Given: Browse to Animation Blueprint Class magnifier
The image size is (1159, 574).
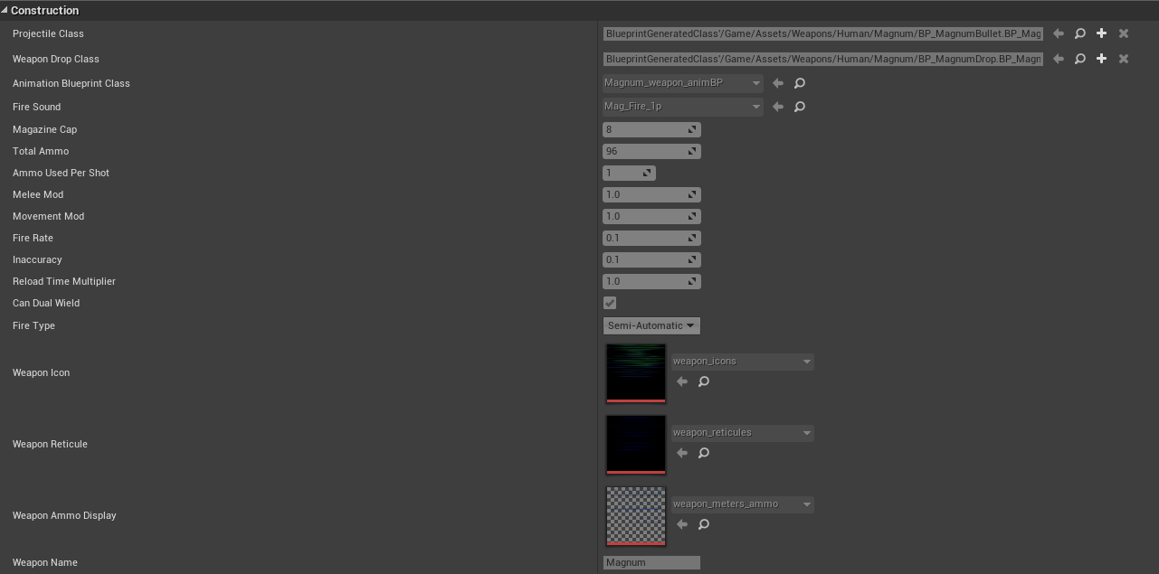Looking at the screenshot, I should coord(799,83).
